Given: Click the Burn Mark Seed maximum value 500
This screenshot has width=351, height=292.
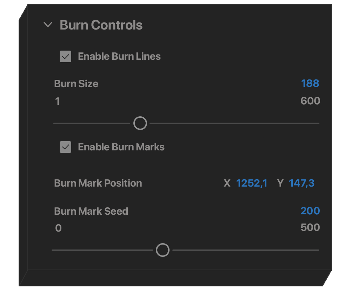Looking at the screenshot, I should coord(310,228).
